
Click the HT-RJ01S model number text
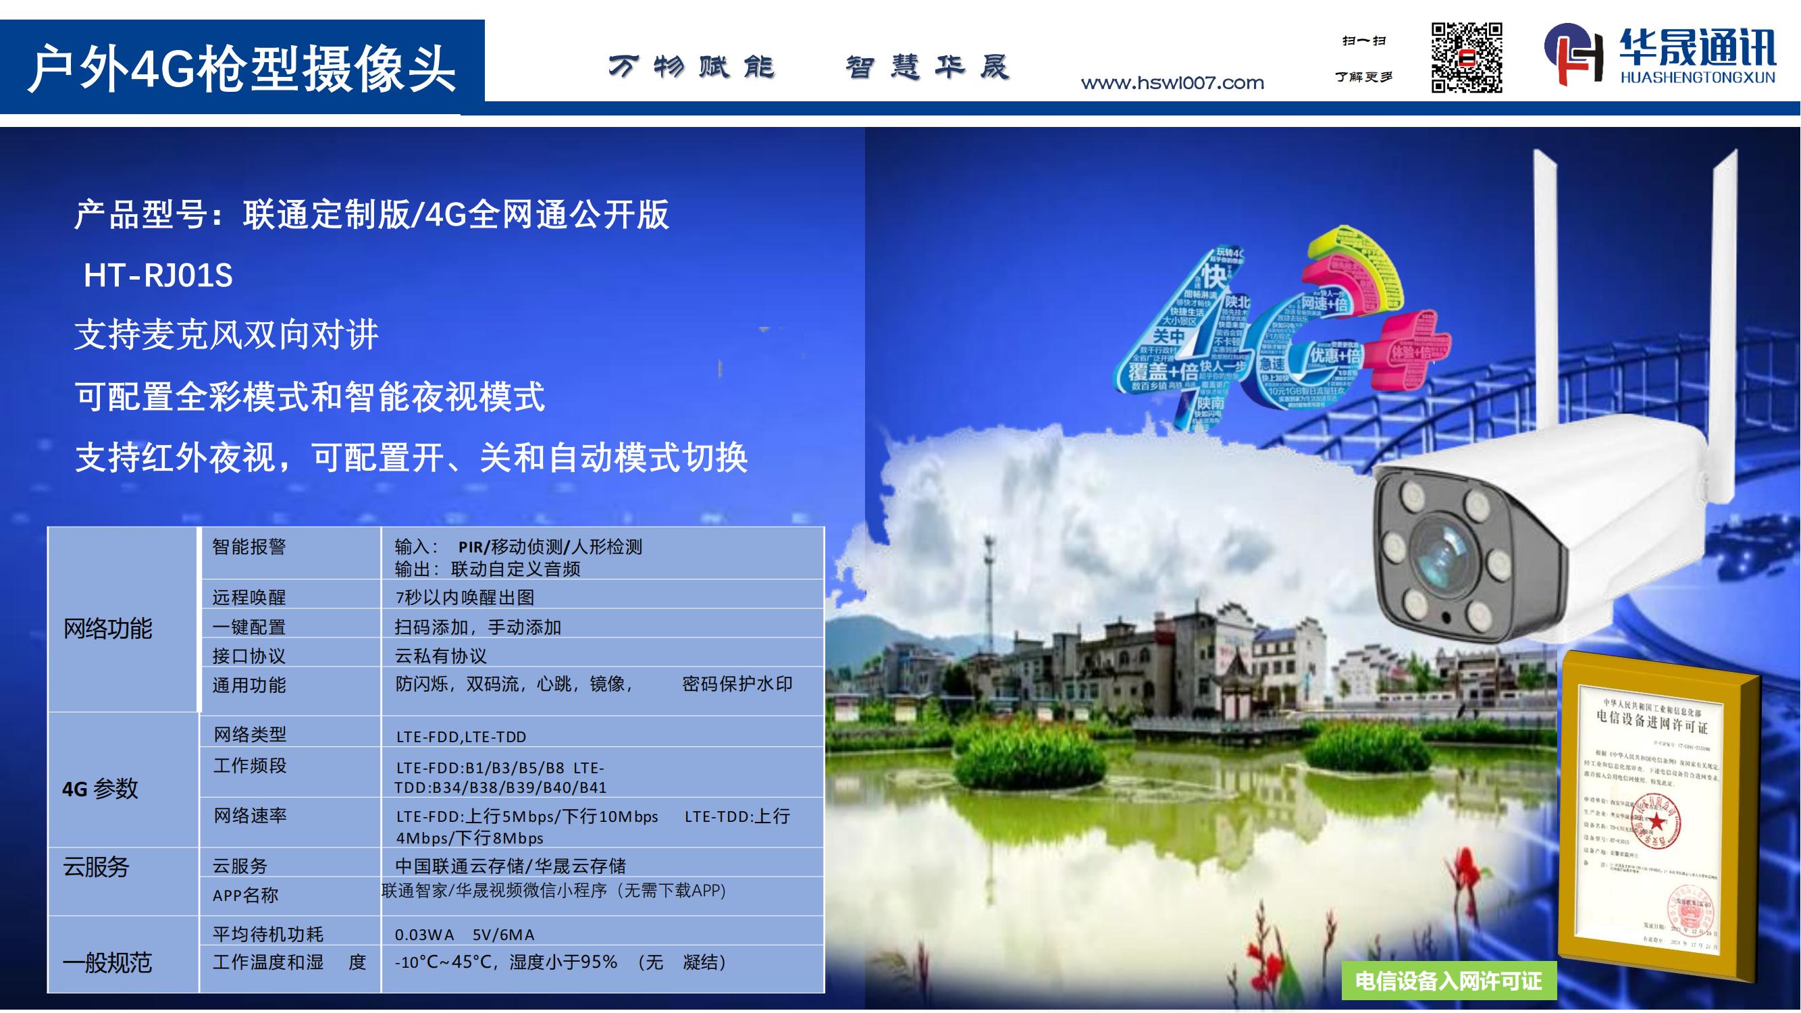click(158, 276)
